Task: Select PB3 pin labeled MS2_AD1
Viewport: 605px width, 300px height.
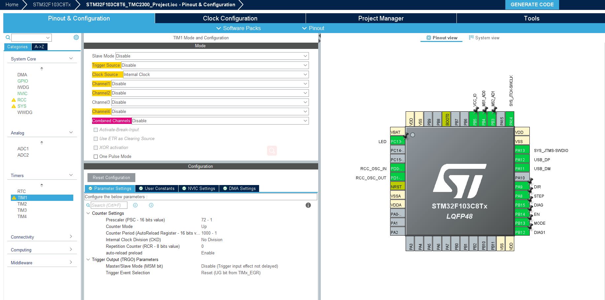Action: tap(492, 119)
